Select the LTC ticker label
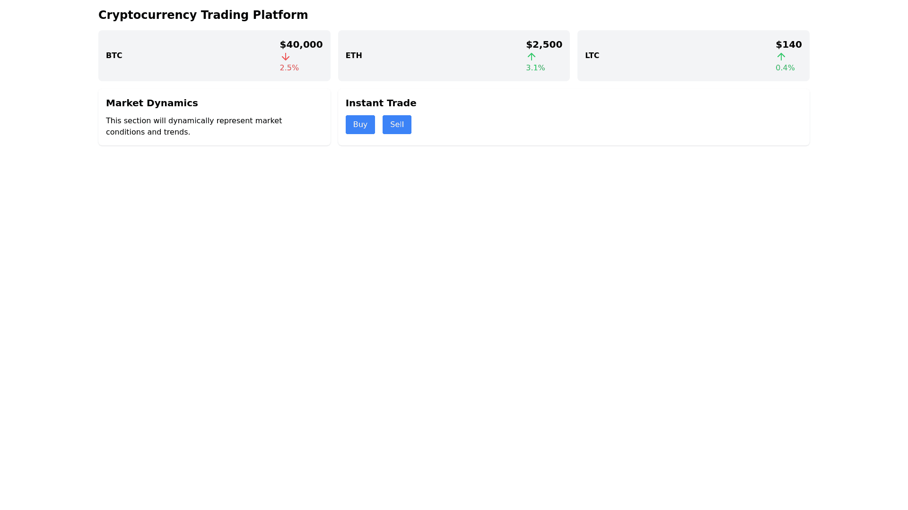Viewport: 908px width, 510px height. [x=592, y=56]
